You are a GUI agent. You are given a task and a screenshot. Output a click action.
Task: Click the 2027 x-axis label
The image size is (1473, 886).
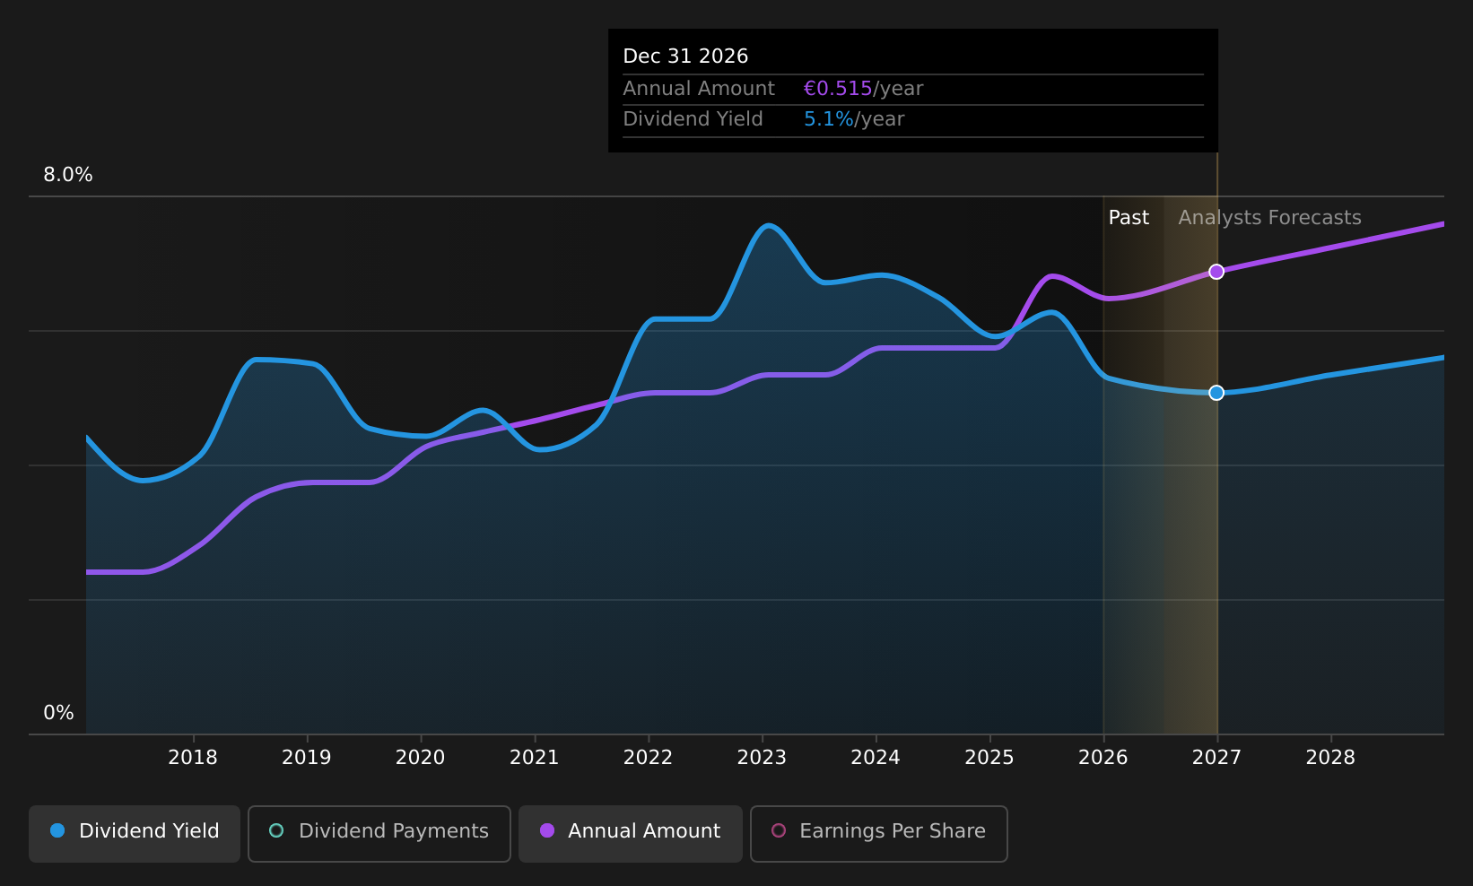pos(1216,758)
